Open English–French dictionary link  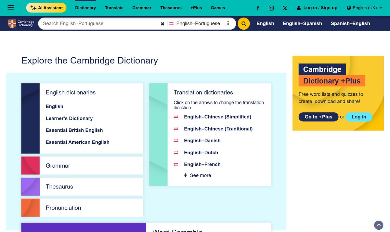click(202, 164)
